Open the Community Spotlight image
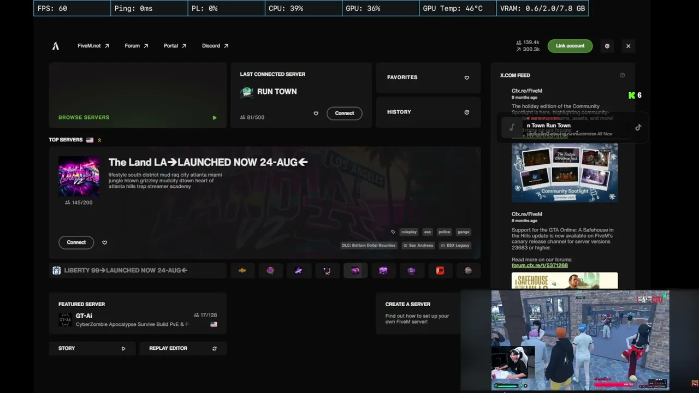699x393 pixels. [x=565, y=172]
